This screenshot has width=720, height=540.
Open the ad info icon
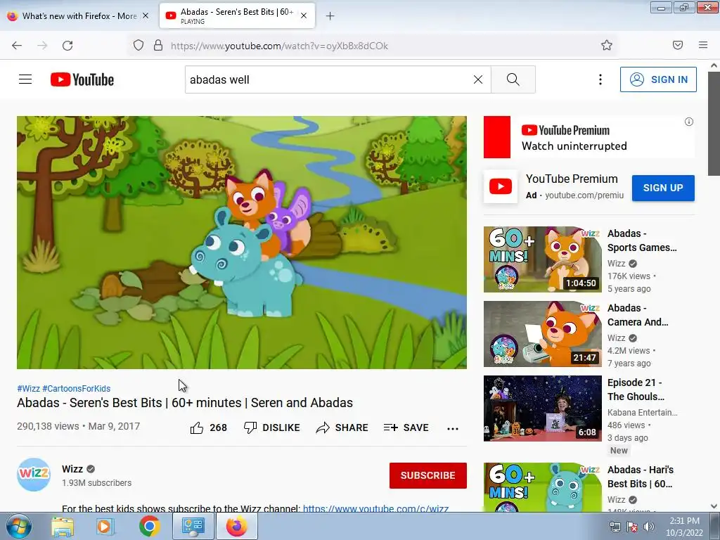(x=689, y=122)
